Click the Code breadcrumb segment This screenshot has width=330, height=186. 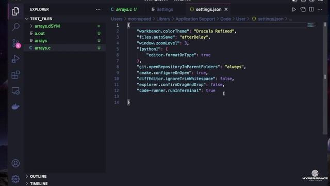(x=225, y=19)
